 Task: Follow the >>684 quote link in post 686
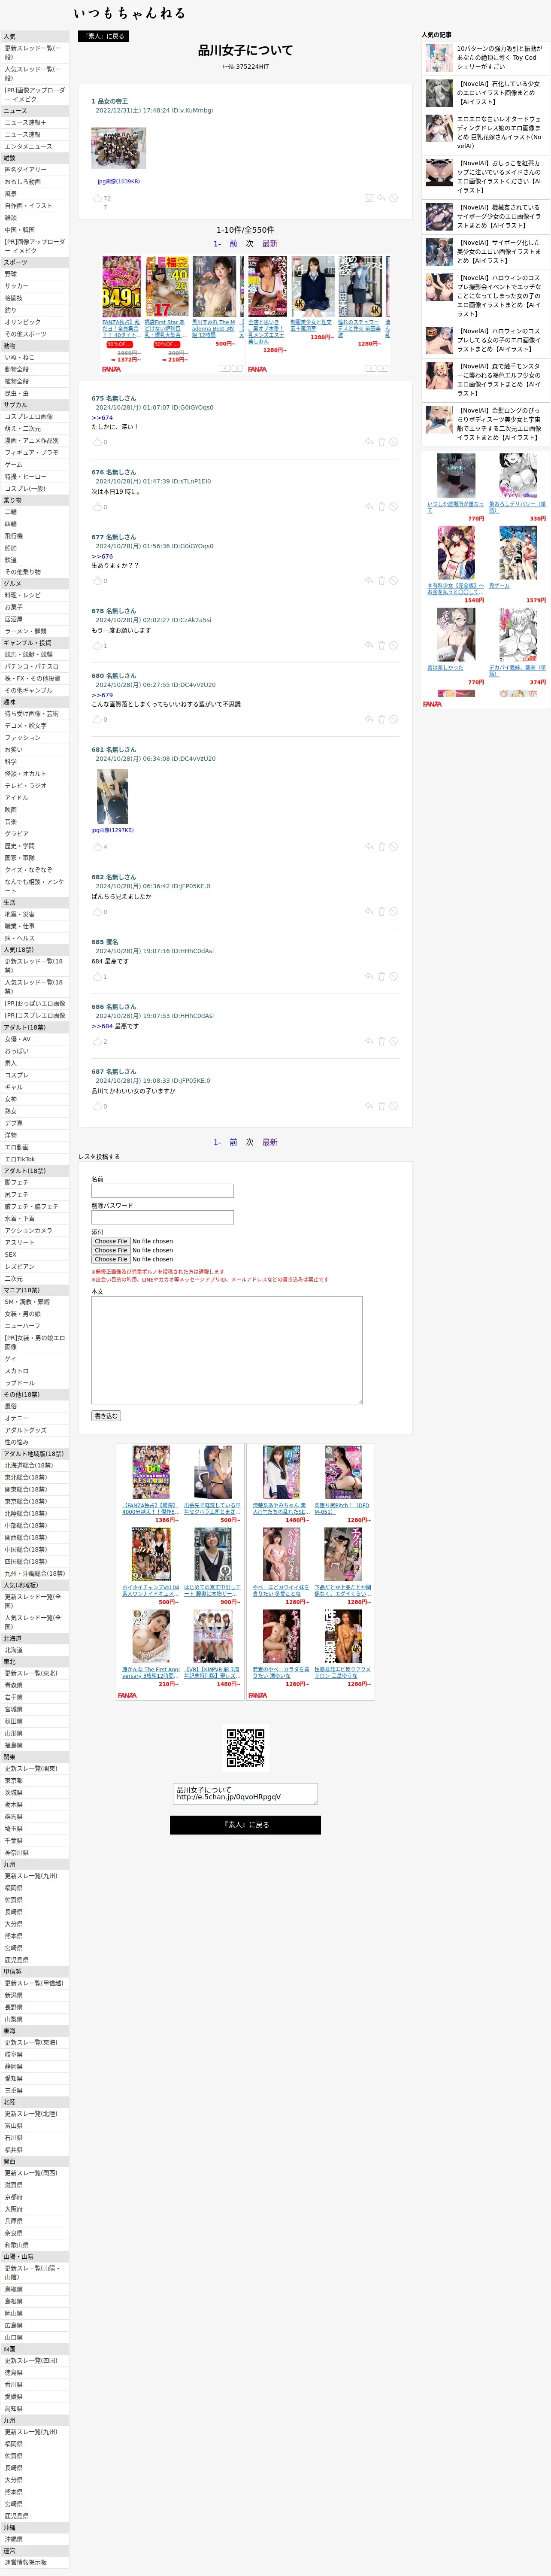102,1026
